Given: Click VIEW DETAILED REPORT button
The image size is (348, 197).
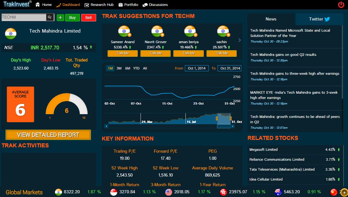Looking at the screenshot, I should click(x=48, y=135).
